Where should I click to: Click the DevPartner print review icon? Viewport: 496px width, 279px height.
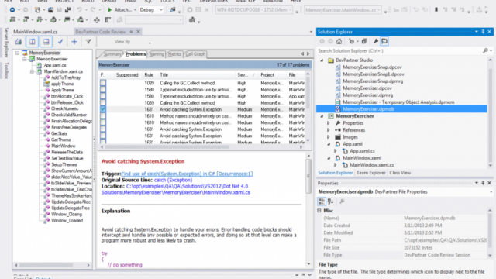(19, 41)
